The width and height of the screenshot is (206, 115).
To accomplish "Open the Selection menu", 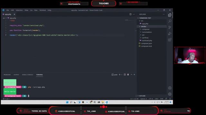I will click(x=19, y=10).
